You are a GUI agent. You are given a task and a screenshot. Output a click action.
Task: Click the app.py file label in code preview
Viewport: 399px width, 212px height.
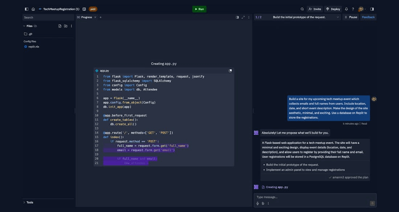point(104,71)
